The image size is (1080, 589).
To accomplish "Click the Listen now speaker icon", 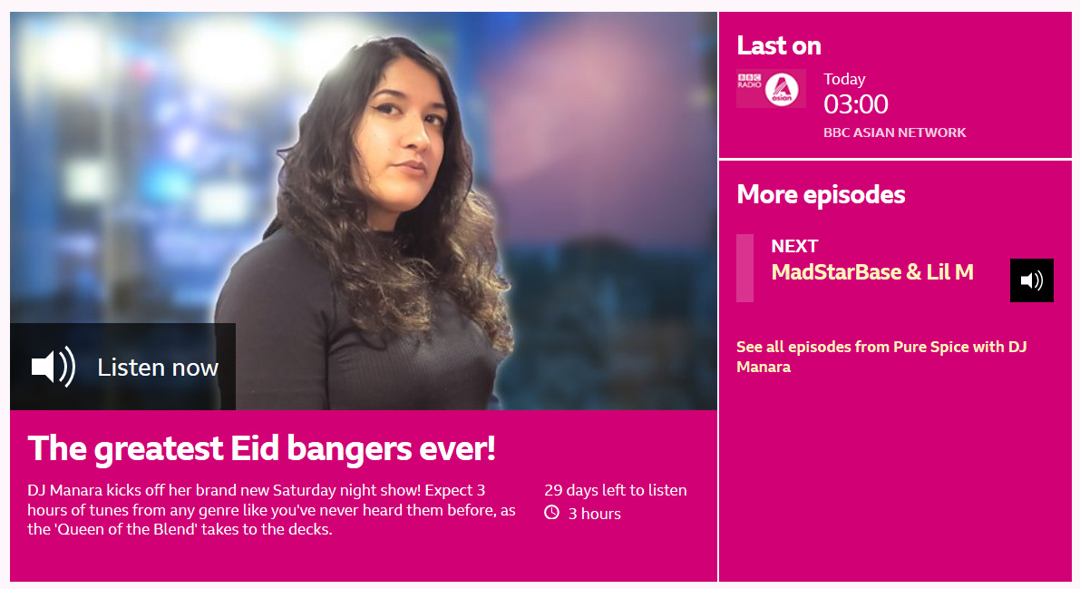I will (x=53, y=367).
